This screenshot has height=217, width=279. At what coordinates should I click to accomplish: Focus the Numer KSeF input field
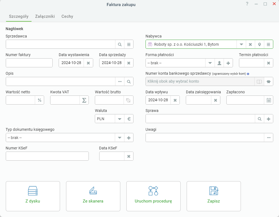(x=47, y=156)
